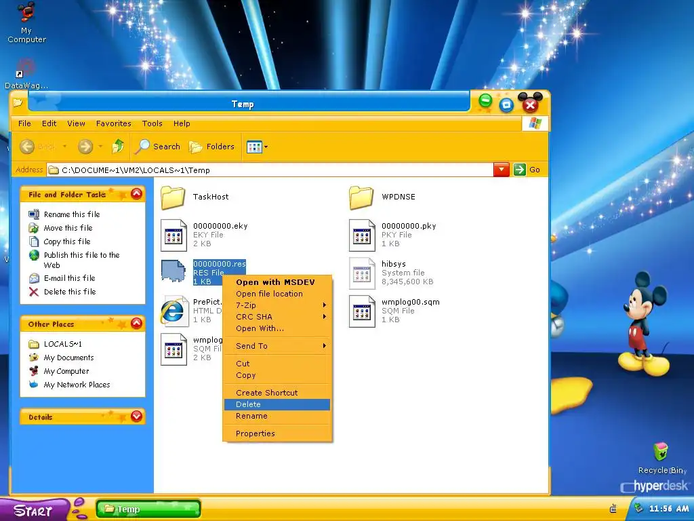694x521 pixels.
Task: Open the File menu
Action: coord(24,123)
